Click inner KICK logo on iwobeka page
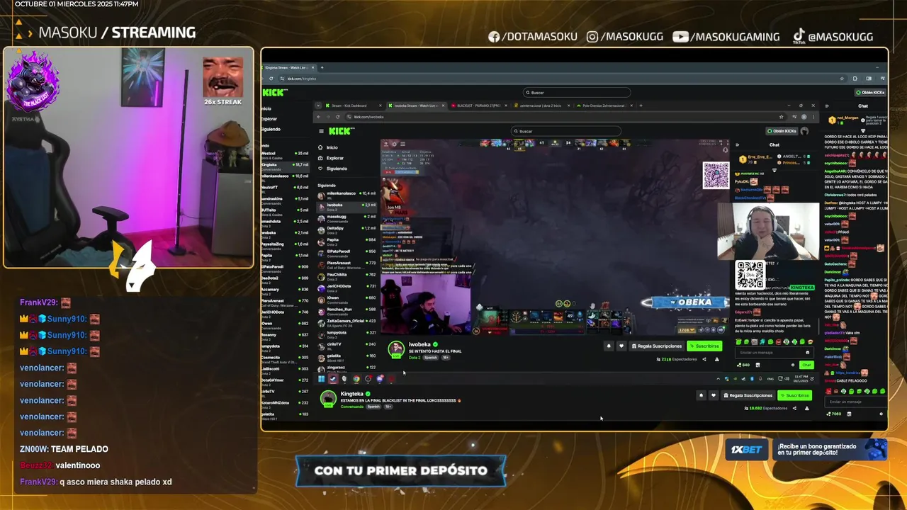907x510 pixels. 342,131
